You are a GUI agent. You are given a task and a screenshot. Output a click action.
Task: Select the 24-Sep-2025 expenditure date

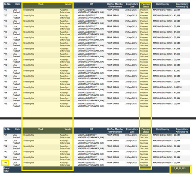tap(131, 157)
